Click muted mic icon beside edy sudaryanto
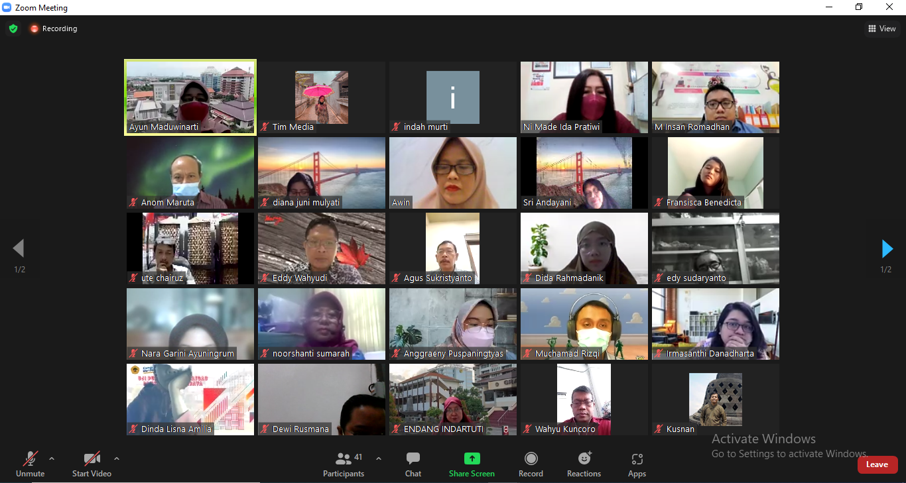 click(659, 278)
